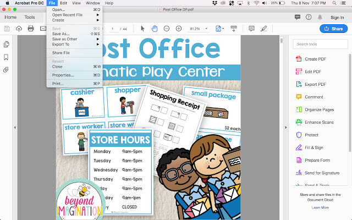Open the Help menu
Viewport: 352px width, 220px height.
point(109,3)
